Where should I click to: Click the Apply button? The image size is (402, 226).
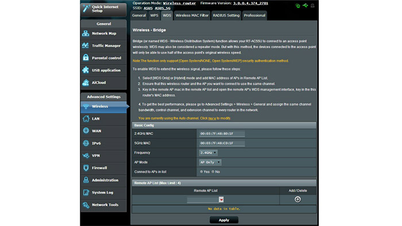[x=224, y=220]
